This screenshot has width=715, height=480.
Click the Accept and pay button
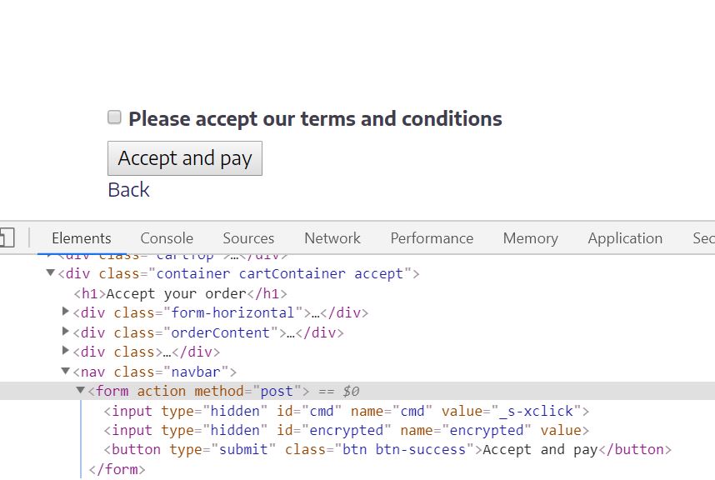[185, 158]
